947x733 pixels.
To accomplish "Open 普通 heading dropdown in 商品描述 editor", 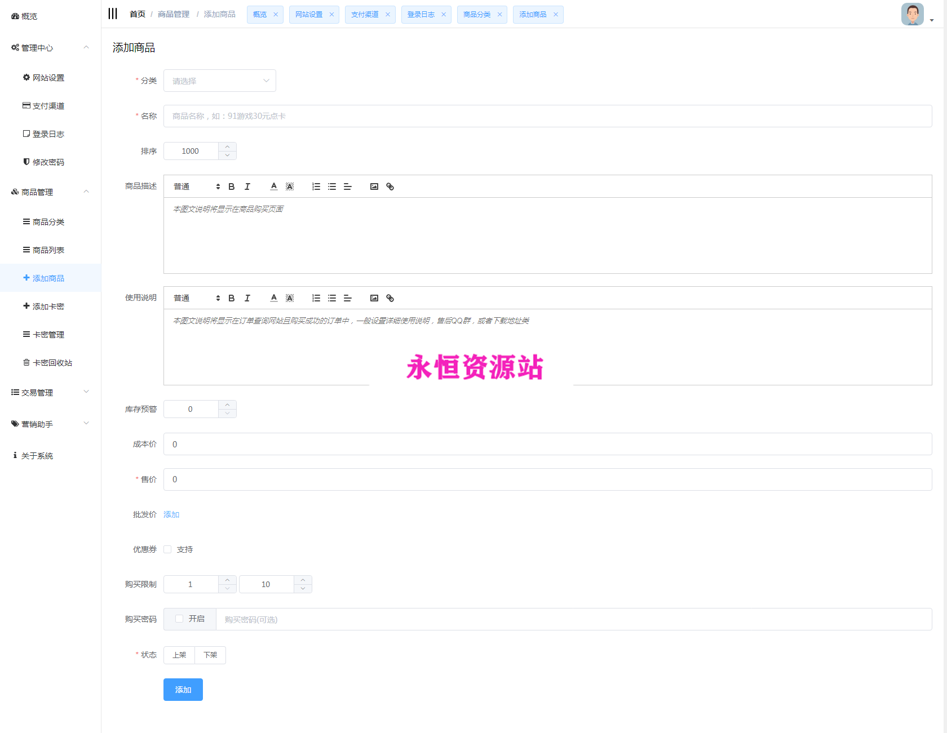I will [196, 186].
